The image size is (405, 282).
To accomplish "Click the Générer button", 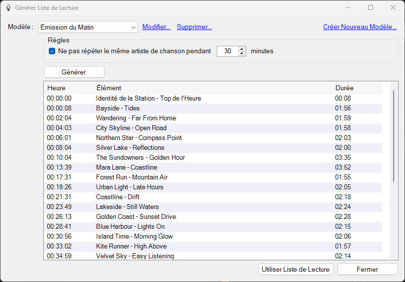I will click(74, 72).
